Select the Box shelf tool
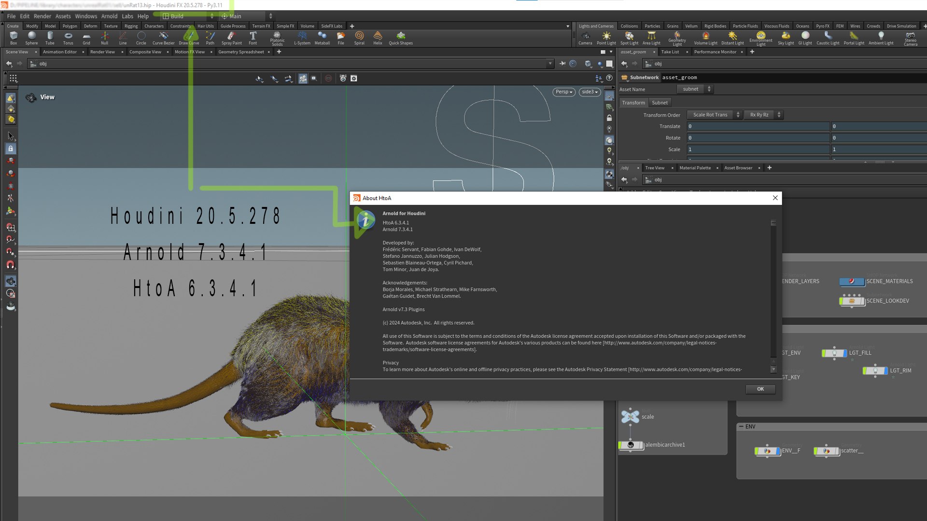This screenshot has height=521, width=927. tap(14, 38)
